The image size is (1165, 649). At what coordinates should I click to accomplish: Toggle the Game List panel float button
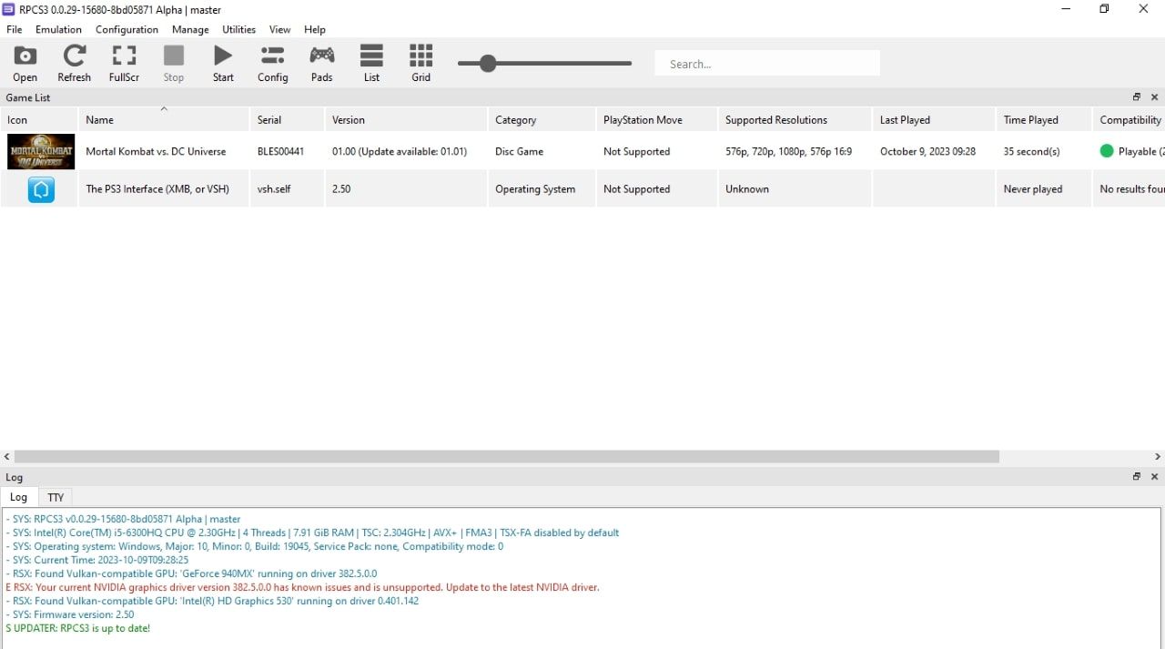1136,96
